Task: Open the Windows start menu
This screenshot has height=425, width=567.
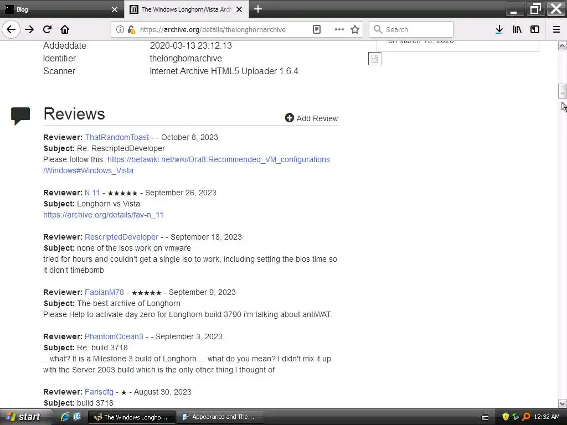Action: pos(25,417)
